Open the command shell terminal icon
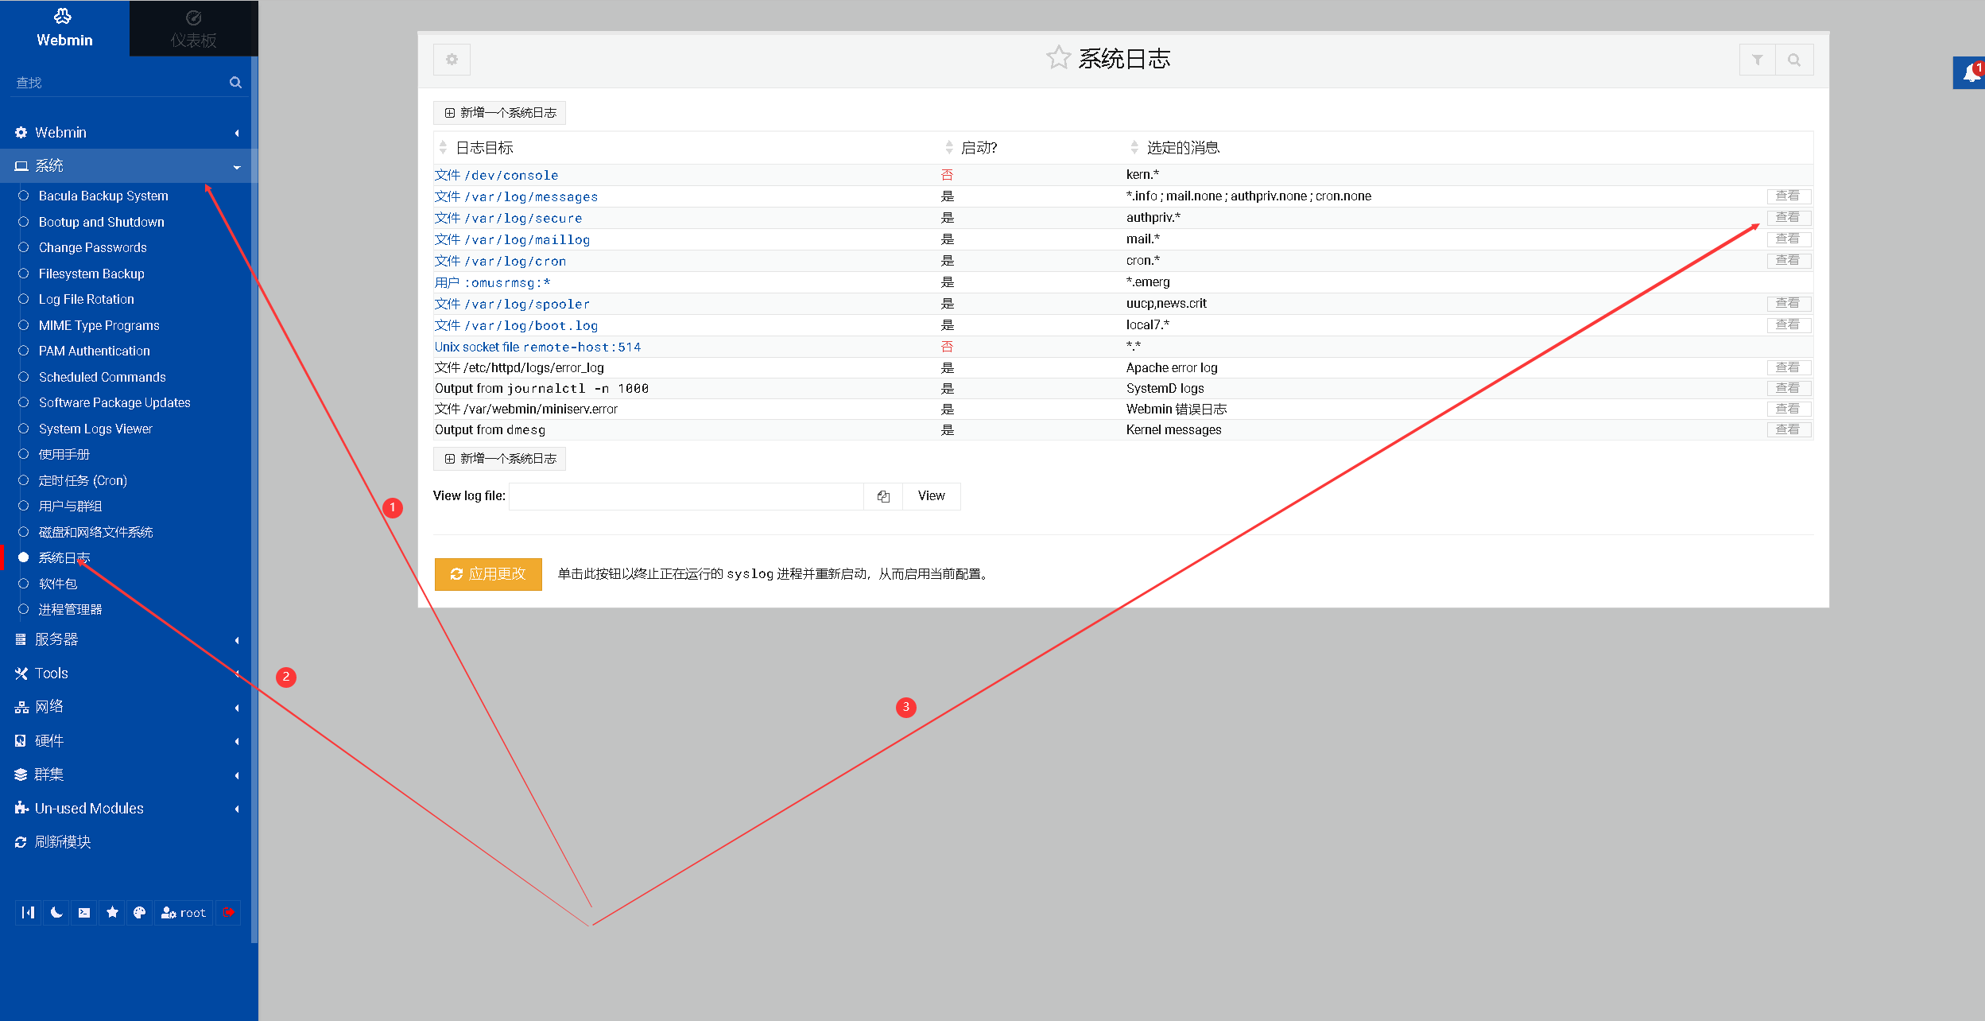The height and width of the screenshot is (1021, 1985). 84,912
